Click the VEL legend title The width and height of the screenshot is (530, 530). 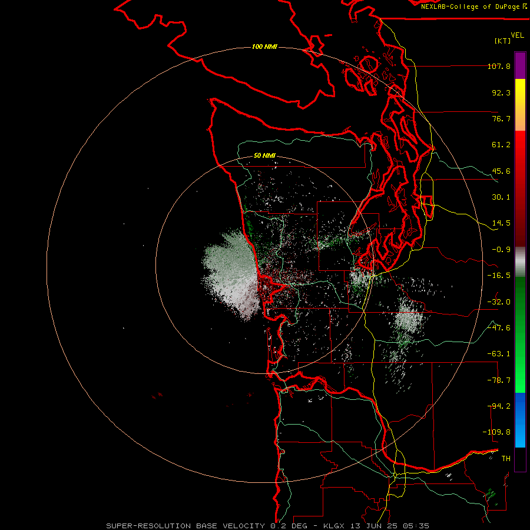[x=517, y=35]
